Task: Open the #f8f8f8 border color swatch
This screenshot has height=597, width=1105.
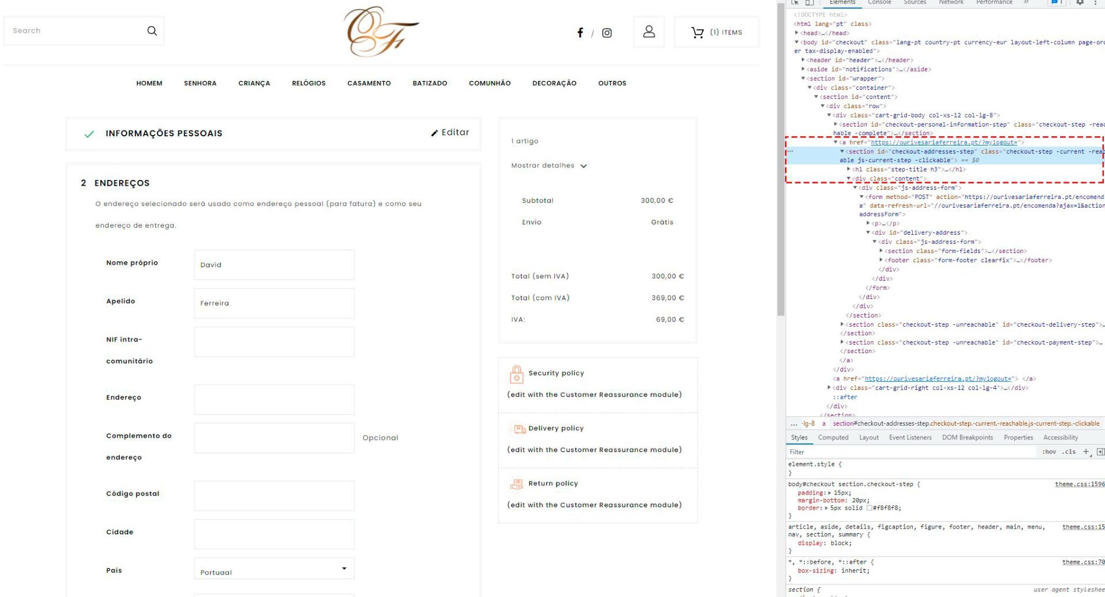Action: pos(870,508)
